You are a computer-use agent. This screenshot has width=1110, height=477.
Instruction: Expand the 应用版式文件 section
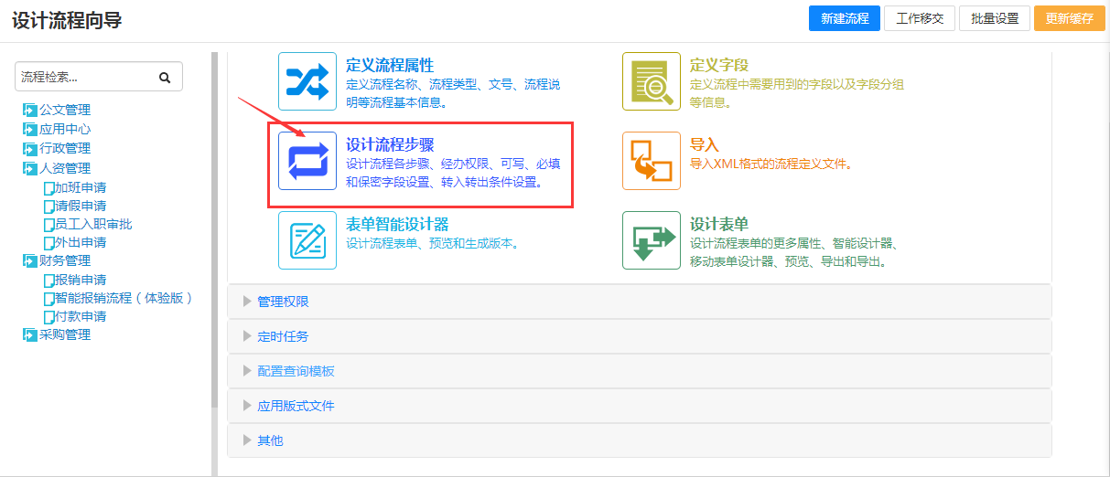tap(296, 406)
